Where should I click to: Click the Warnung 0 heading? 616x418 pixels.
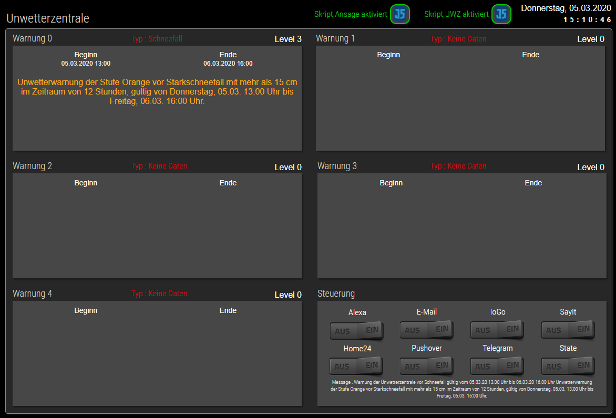(32, 38)
